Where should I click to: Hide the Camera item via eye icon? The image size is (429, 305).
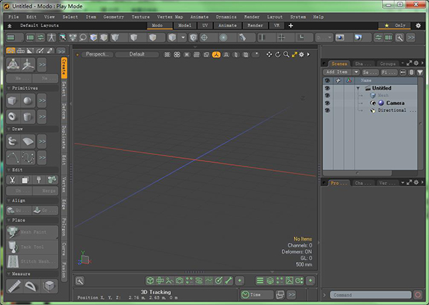[x=327, y=103]
